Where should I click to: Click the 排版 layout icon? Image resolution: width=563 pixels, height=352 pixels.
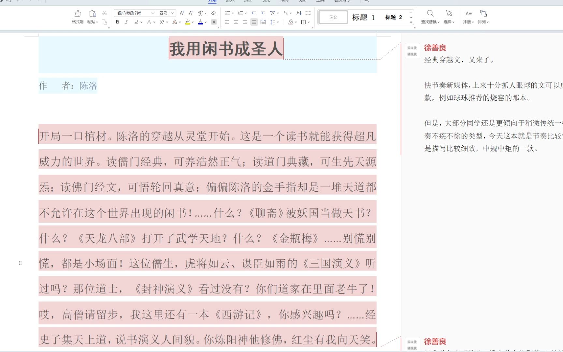coord(469,13)
